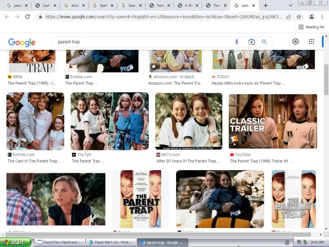Open the on-screen keyboard tray icon
329x247 pixels.
(287, 242)
